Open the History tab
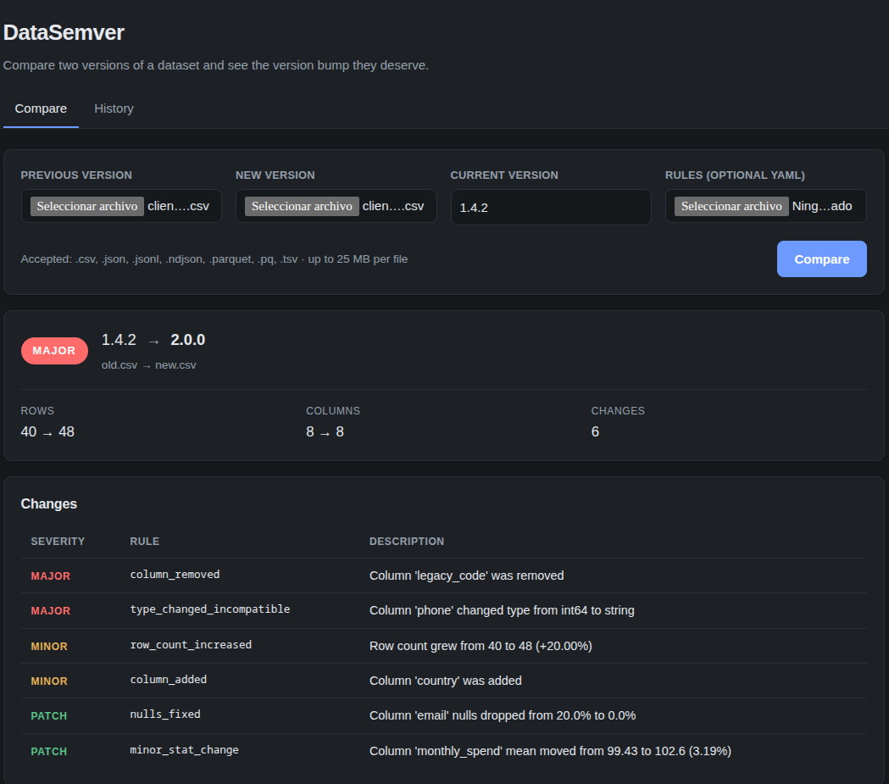 pyautogui.click(x=114, y=108)
